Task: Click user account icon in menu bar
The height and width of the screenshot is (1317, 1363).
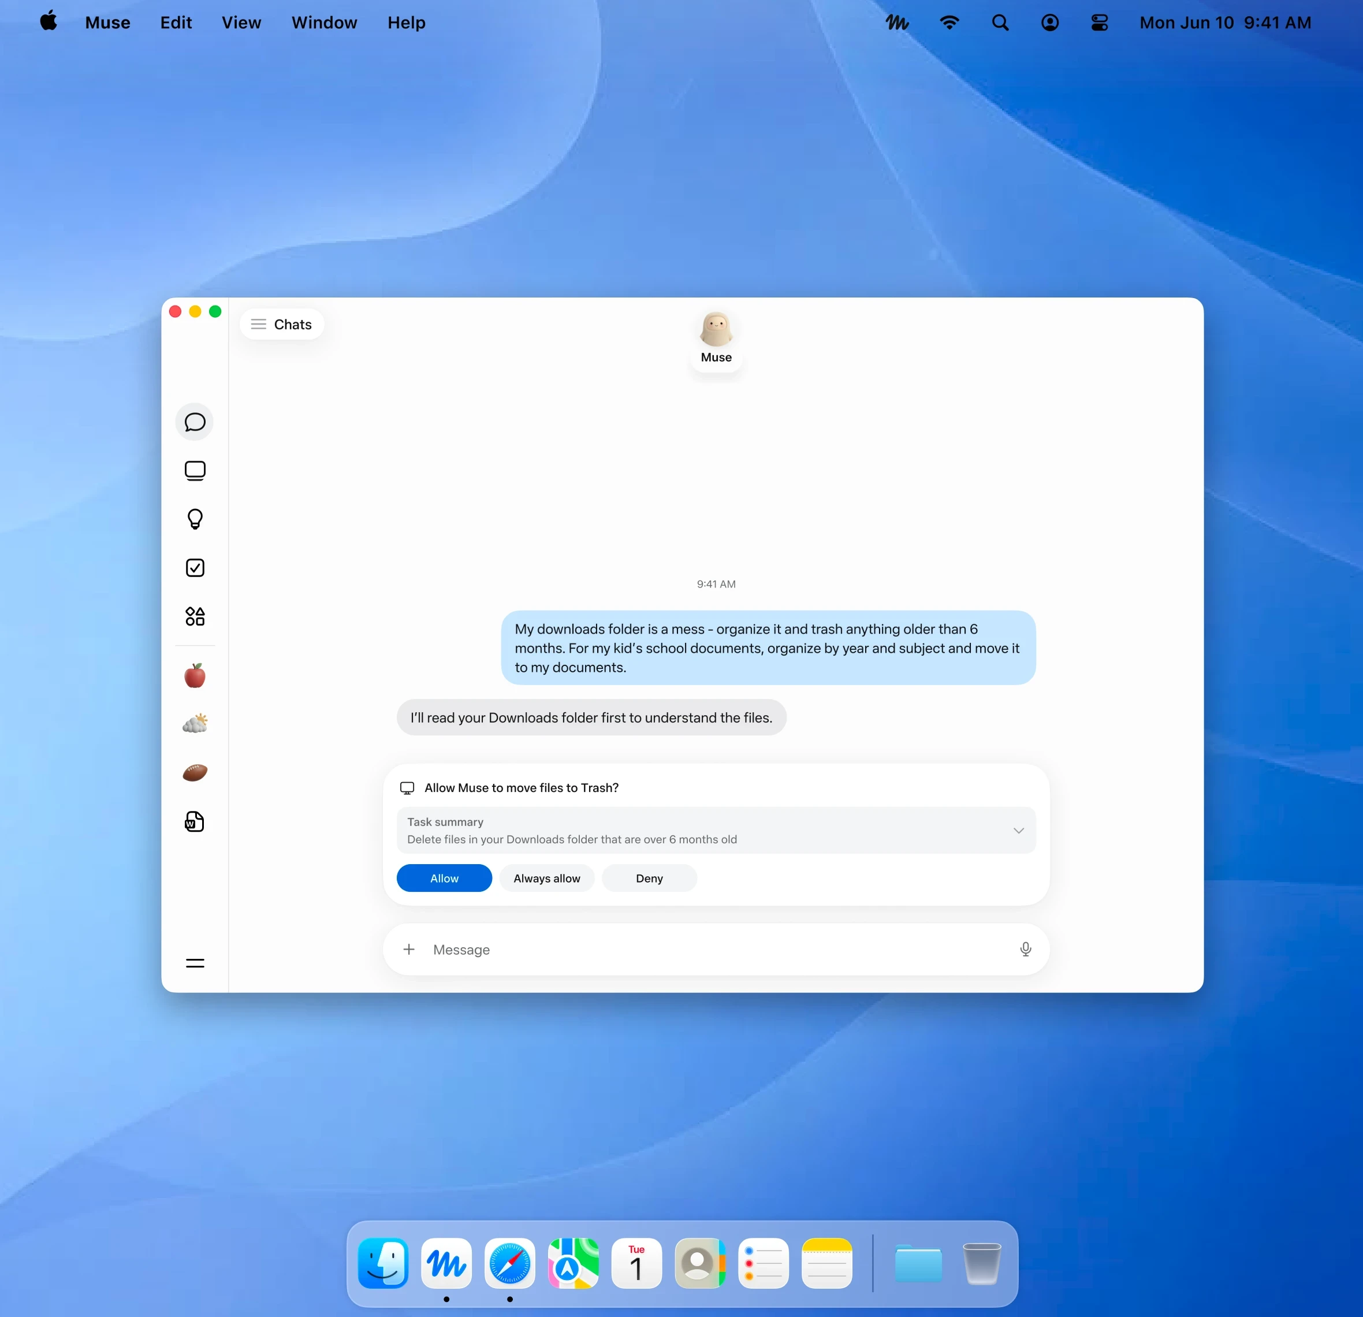Action: pos(1050,23)
